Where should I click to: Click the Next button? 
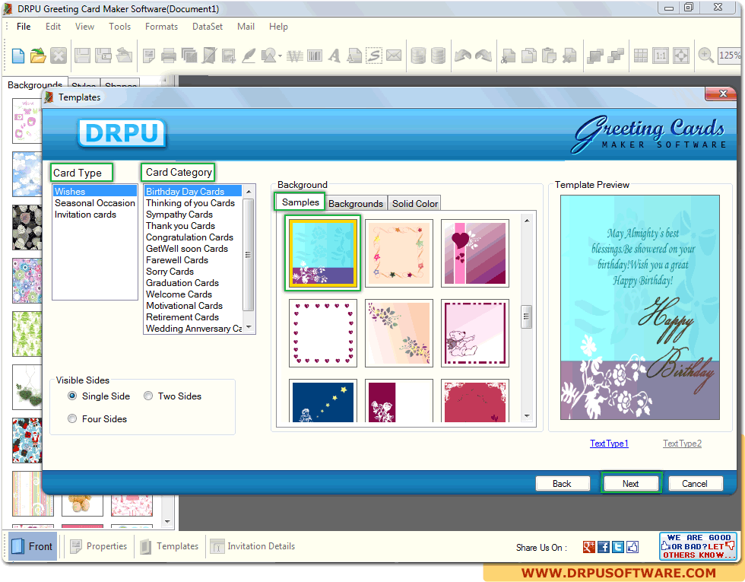[630, 484]
